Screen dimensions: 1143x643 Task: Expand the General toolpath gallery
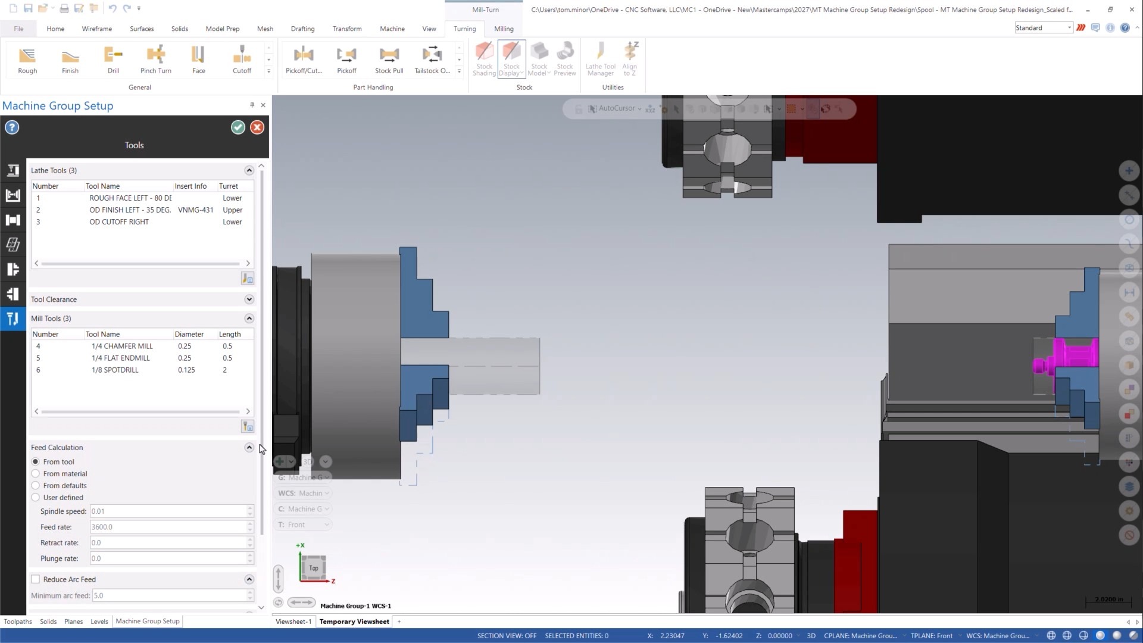click(x=268, y=71)
